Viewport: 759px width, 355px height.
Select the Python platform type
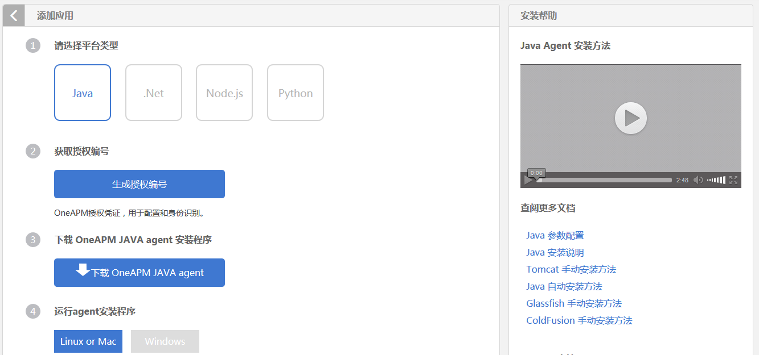[296, 93]
